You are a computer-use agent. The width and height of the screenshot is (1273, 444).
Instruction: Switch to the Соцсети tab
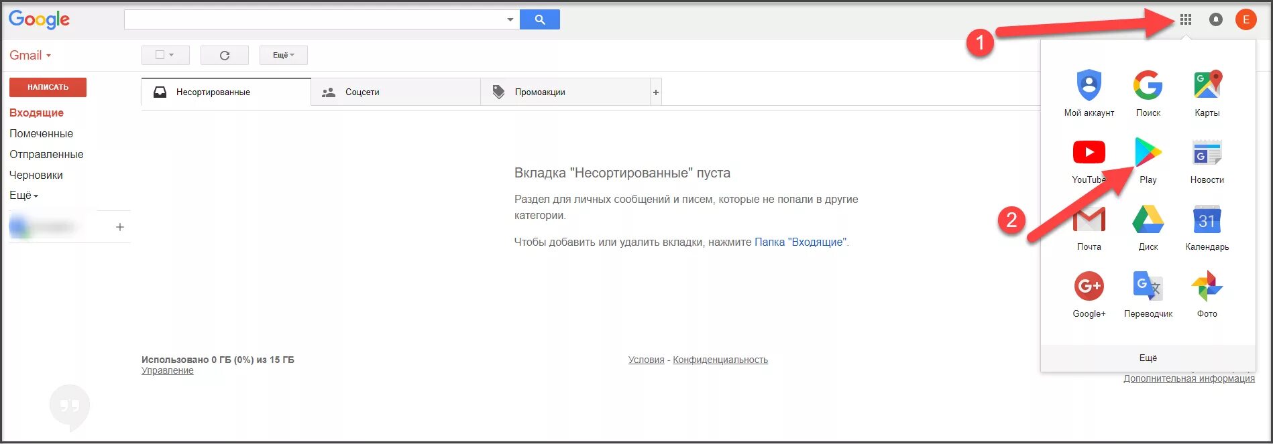tap(396, 92)
